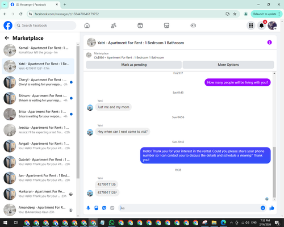Go back in browser history
The image size is (284, 227).
coord(5,14)
